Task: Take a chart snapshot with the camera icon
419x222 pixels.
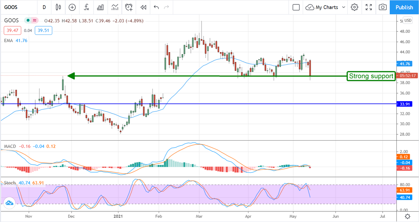Action: [383, 7]
